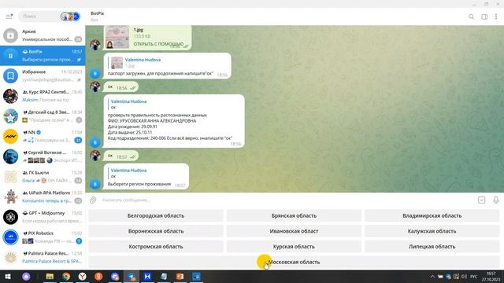The image size is (504, 283).
Task: Click user avatar beside ок 18:57 message
Action: [x=94, y=156]
